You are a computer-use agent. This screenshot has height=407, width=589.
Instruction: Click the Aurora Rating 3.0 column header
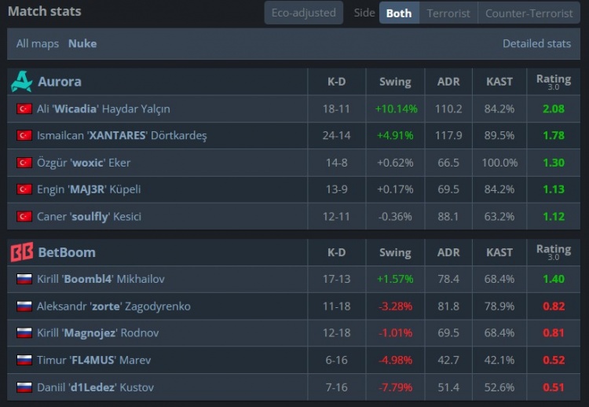pos(554,82)
